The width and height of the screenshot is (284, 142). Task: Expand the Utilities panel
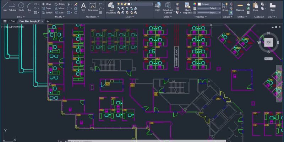click(x=242, y=17)
